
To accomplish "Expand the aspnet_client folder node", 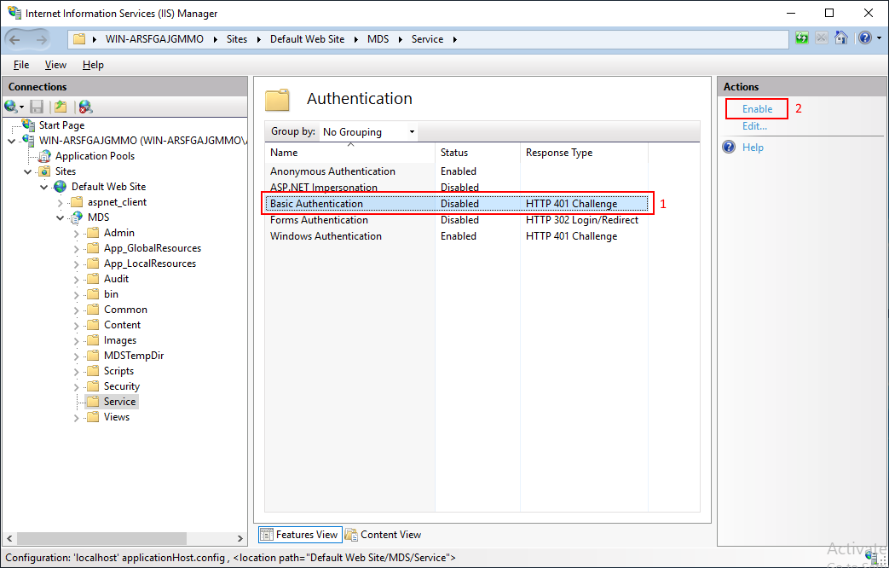I will pos(61,203).
